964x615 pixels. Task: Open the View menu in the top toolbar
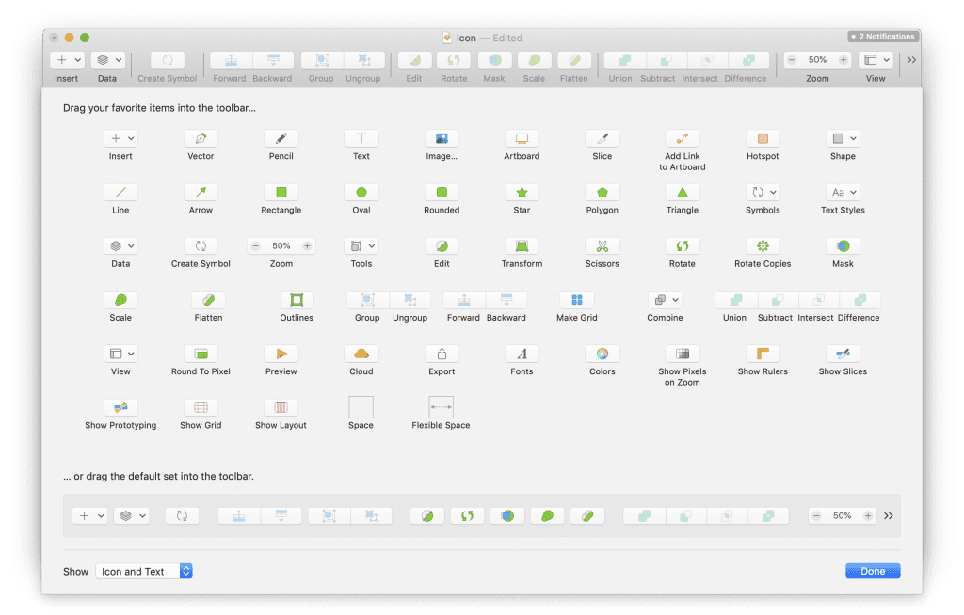click(x=876, y=60)
